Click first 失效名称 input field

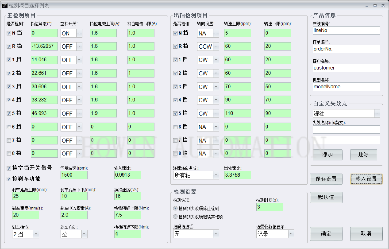346,129
